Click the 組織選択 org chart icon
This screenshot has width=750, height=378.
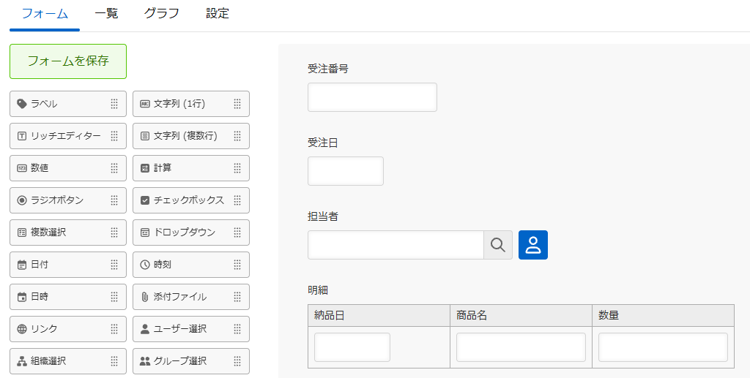[21, 361]
